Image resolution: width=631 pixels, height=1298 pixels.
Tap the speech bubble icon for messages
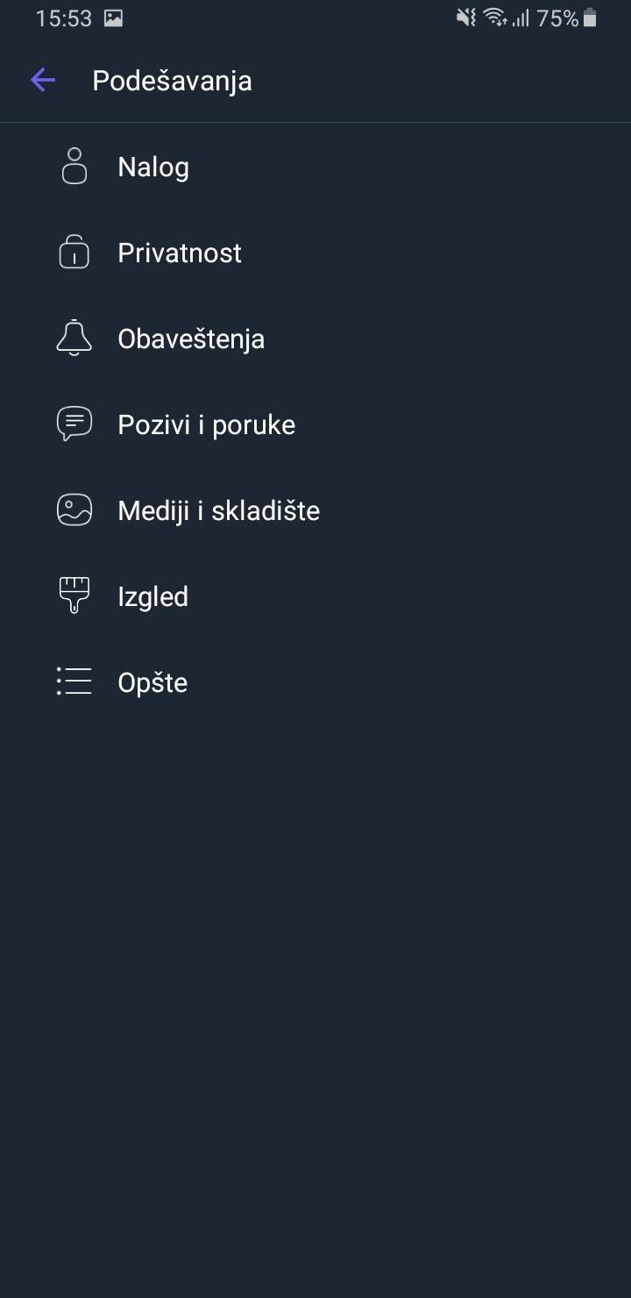74,424
